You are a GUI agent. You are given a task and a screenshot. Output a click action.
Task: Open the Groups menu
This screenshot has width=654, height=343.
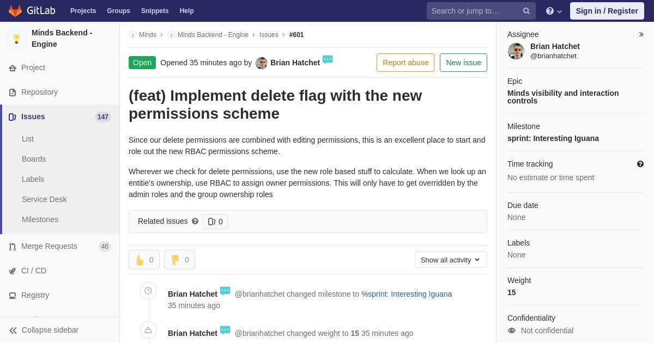point(118,11)
